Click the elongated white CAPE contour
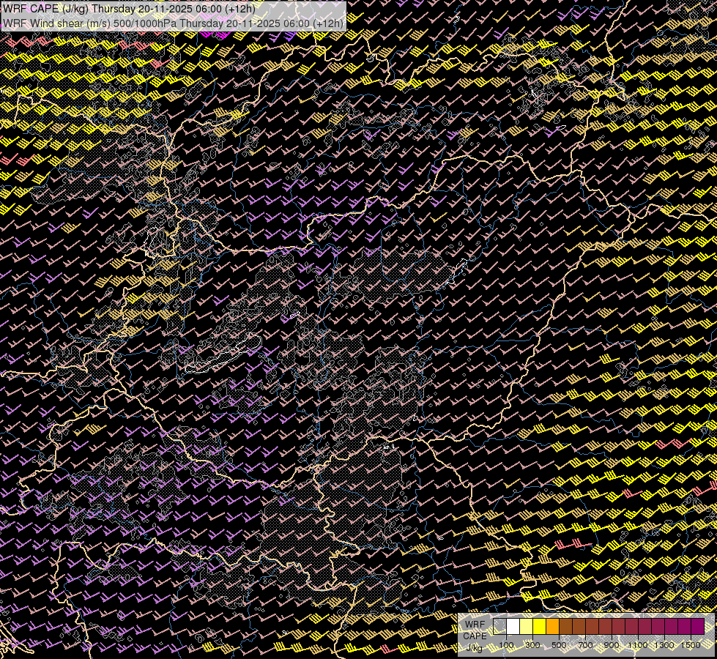 pyautogui.click(x=224, y=354)
